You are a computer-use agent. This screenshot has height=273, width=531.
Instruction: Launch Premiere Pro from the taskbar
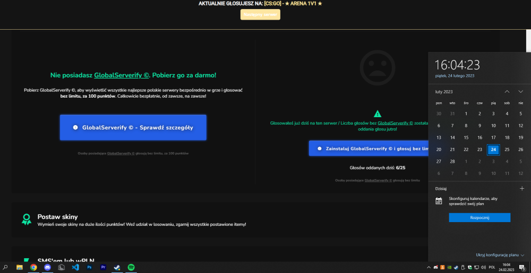coord(104,267)
